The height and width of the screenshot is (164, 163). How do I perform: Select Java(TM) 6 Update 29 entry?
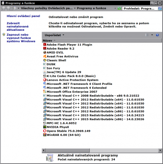pyautogui.click(x=62, y=72)
